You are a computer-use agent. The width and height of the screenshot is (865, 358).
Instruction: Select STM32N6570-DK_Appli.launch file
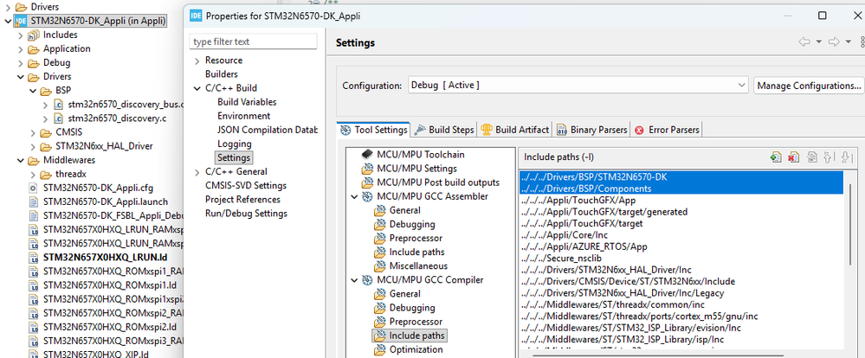[x=98, y=201]
